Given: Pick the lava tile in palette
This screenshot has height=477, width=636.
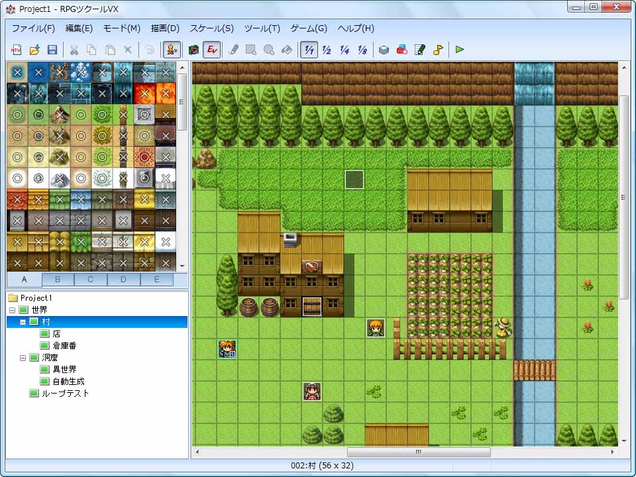Looking at the screenshot, I should click(x=144, y=93).
